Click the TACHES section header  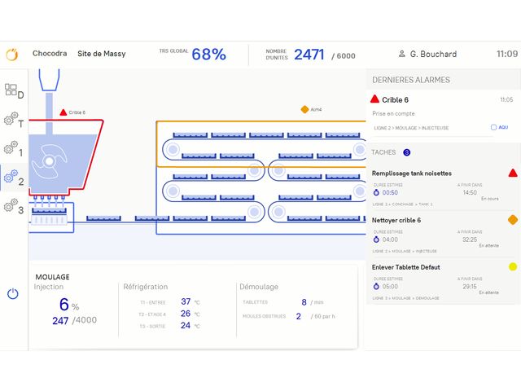pos(384,152)
